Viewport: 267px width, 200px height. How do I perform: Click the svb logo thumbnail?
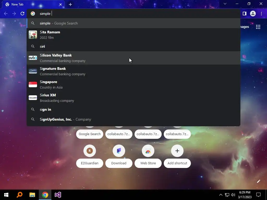[33, 58]
